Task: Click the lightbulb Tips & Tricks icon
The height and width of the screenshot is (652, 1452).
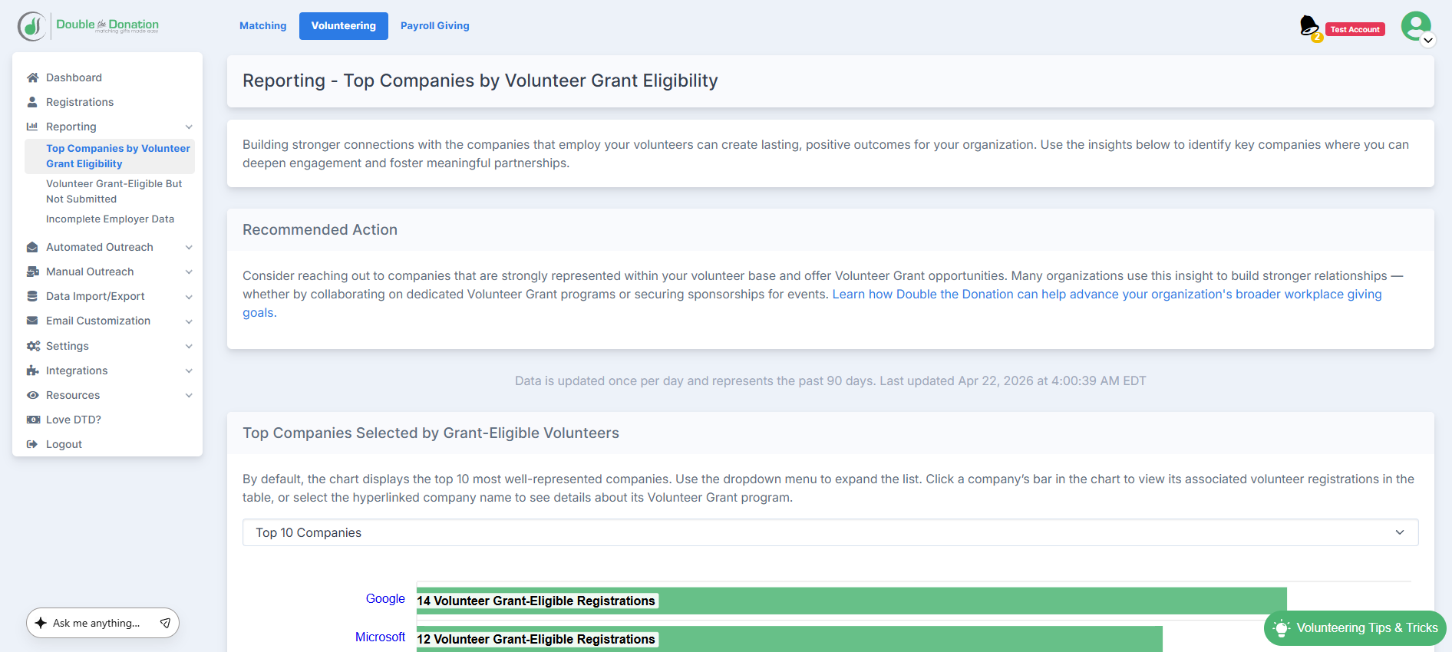Action: [1281, 628]
